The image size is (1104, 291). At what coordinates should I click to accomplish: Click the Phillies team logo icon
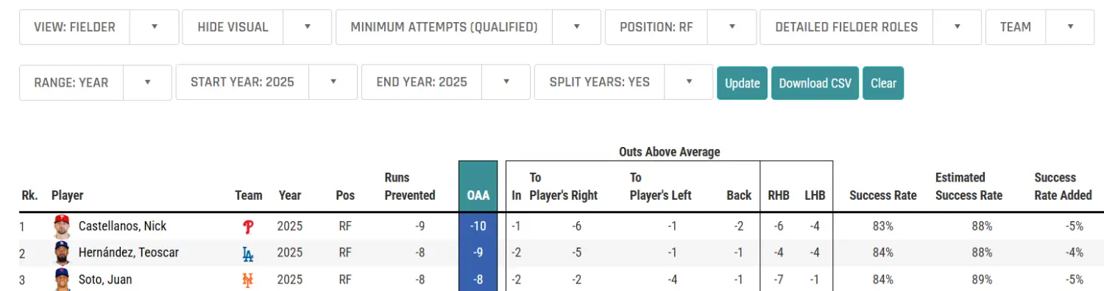pos(248,227)
